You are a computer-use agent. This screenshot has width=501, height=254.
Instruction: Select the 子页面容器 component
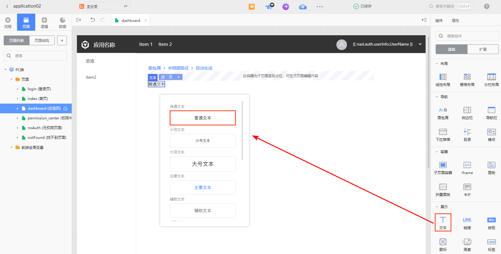pos(443,168)
